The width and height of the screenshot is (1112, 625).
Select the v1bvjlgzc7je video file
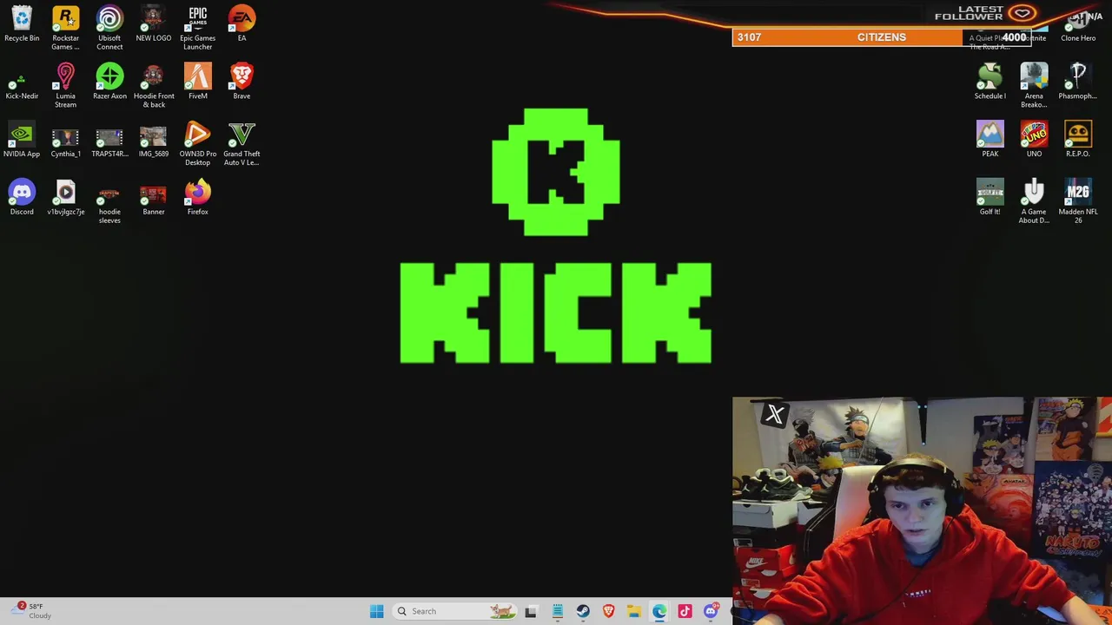pyautogui.click(x=65, y=199)
